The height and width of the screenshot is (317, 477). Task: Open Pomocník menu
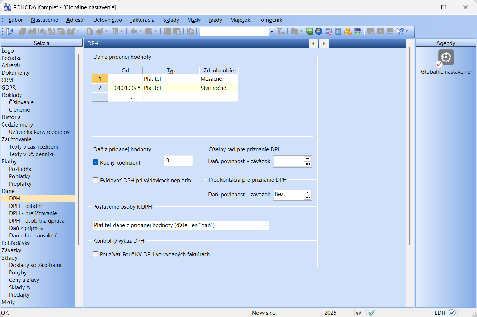pyautogui.click(x=270, y=20)
